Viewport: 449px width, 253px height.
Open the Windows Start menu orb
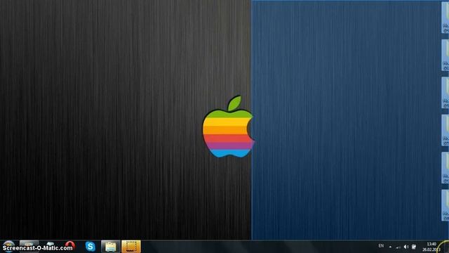click(x=8, y=246)
